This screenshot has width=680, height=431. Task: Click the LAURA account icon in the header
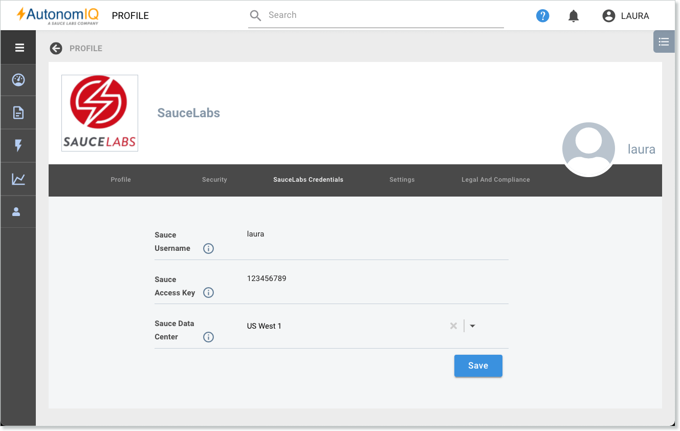coord(608,16)
